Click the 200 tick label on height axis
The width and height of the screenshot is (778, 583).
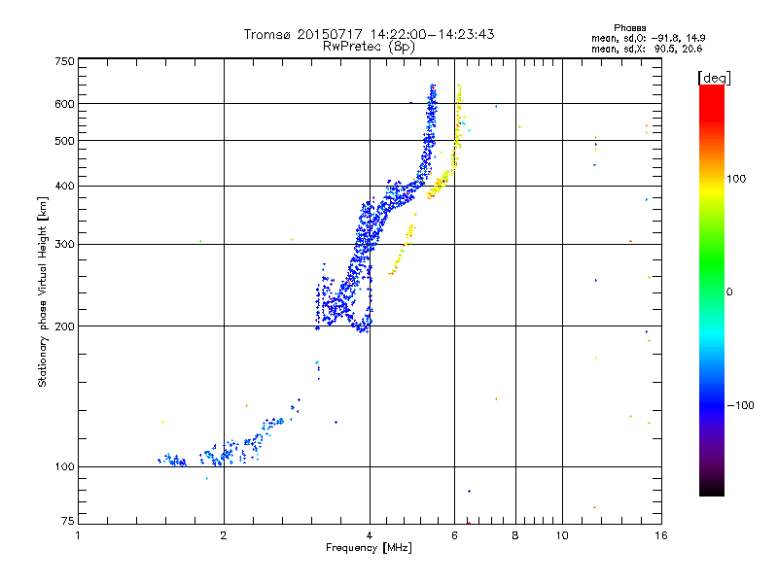click(64, 326)
